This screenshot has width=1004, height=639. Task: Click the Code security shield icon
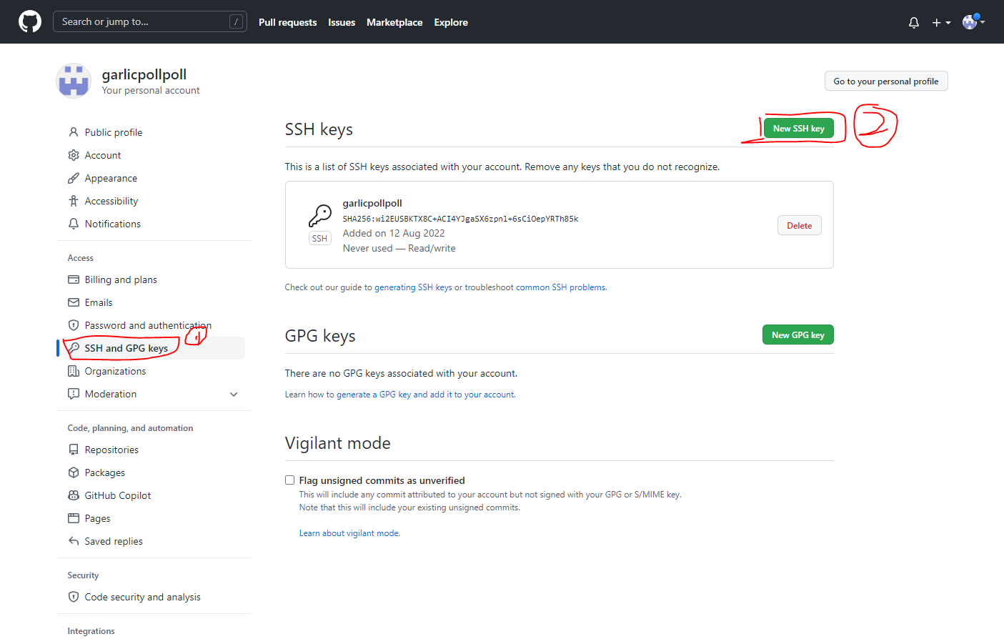click(x=74, y=597)
